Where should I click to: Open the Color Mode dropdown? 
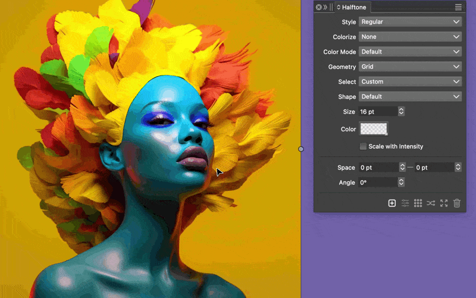click(x=410, y=52)
